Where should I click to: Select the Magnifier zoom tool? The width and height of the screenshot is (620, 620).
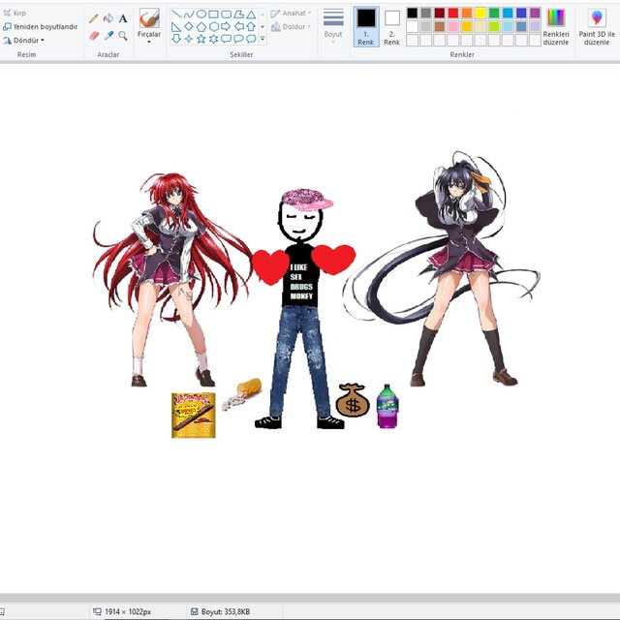[x=123, y=36]
